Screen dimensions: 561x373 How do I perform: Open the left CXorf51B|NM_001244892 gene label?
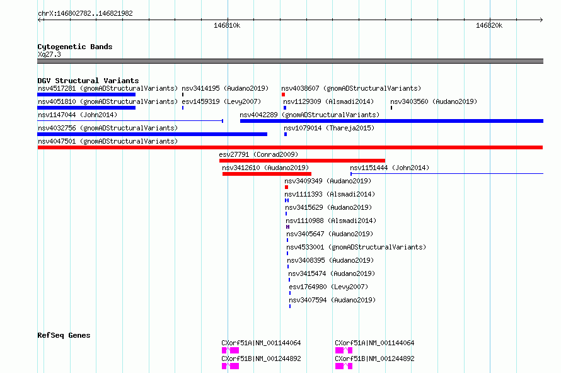(x=261, y=359)
